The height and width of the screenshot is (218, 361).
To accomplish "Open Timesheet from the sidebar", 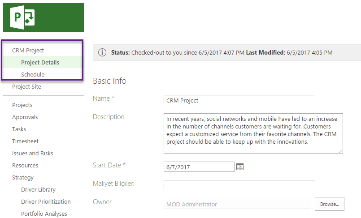I will click(x=25, y=141).
